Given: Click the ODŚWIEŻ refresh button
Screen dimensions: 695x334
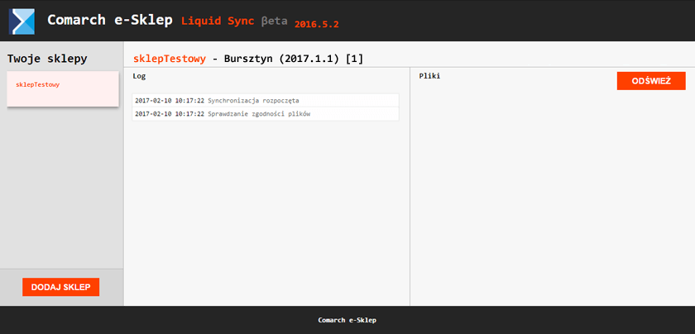Looking at the screenshot, I should point(651,81).
